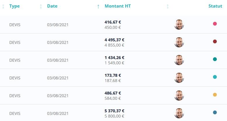Select the DEVIS row with amount 5 370,37 €
Image resolution: width=227 pixels, height=121 pixels.
[x=113, y=113]
